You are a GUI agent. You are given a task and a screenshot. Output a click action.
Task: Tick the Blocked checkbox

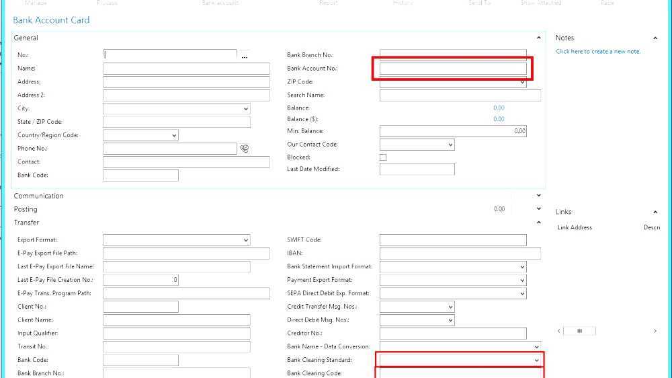[x=383, y=157]
